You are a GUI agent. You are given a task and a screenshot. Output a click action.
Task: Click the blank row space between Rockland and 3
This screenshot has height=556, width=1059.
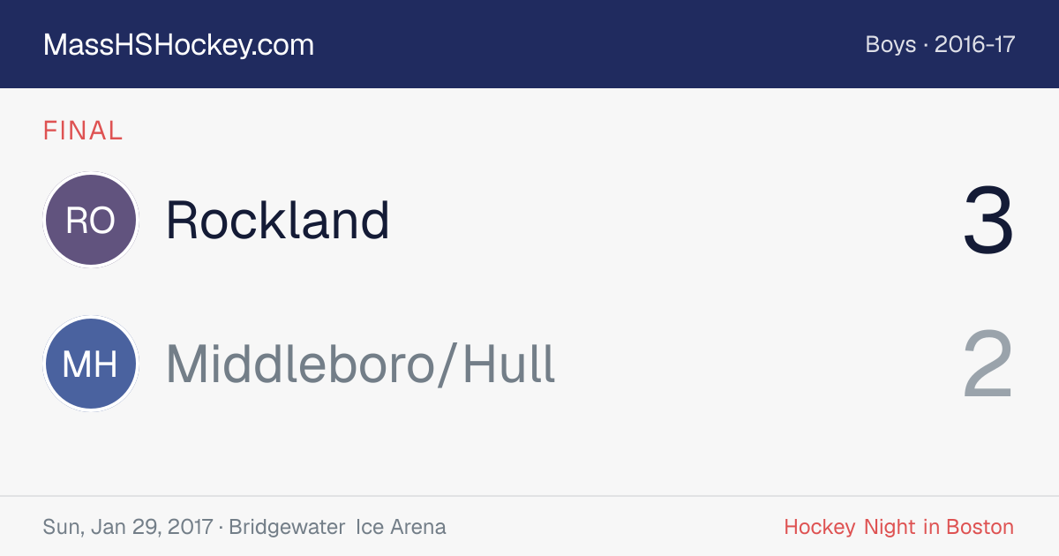676,220
